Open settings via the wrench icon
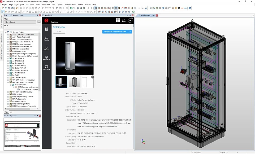255x154 pixels. pyautogui.click(x=17, y=8)
